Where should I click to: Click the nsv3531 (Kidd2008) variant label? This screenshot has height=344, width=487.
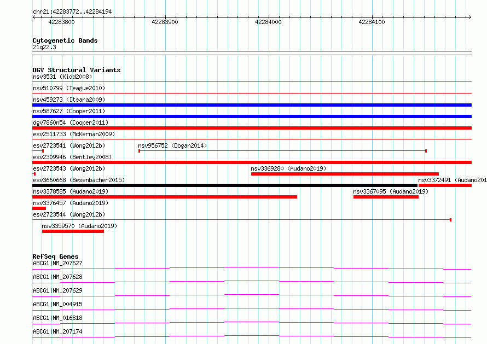(62, 77)
